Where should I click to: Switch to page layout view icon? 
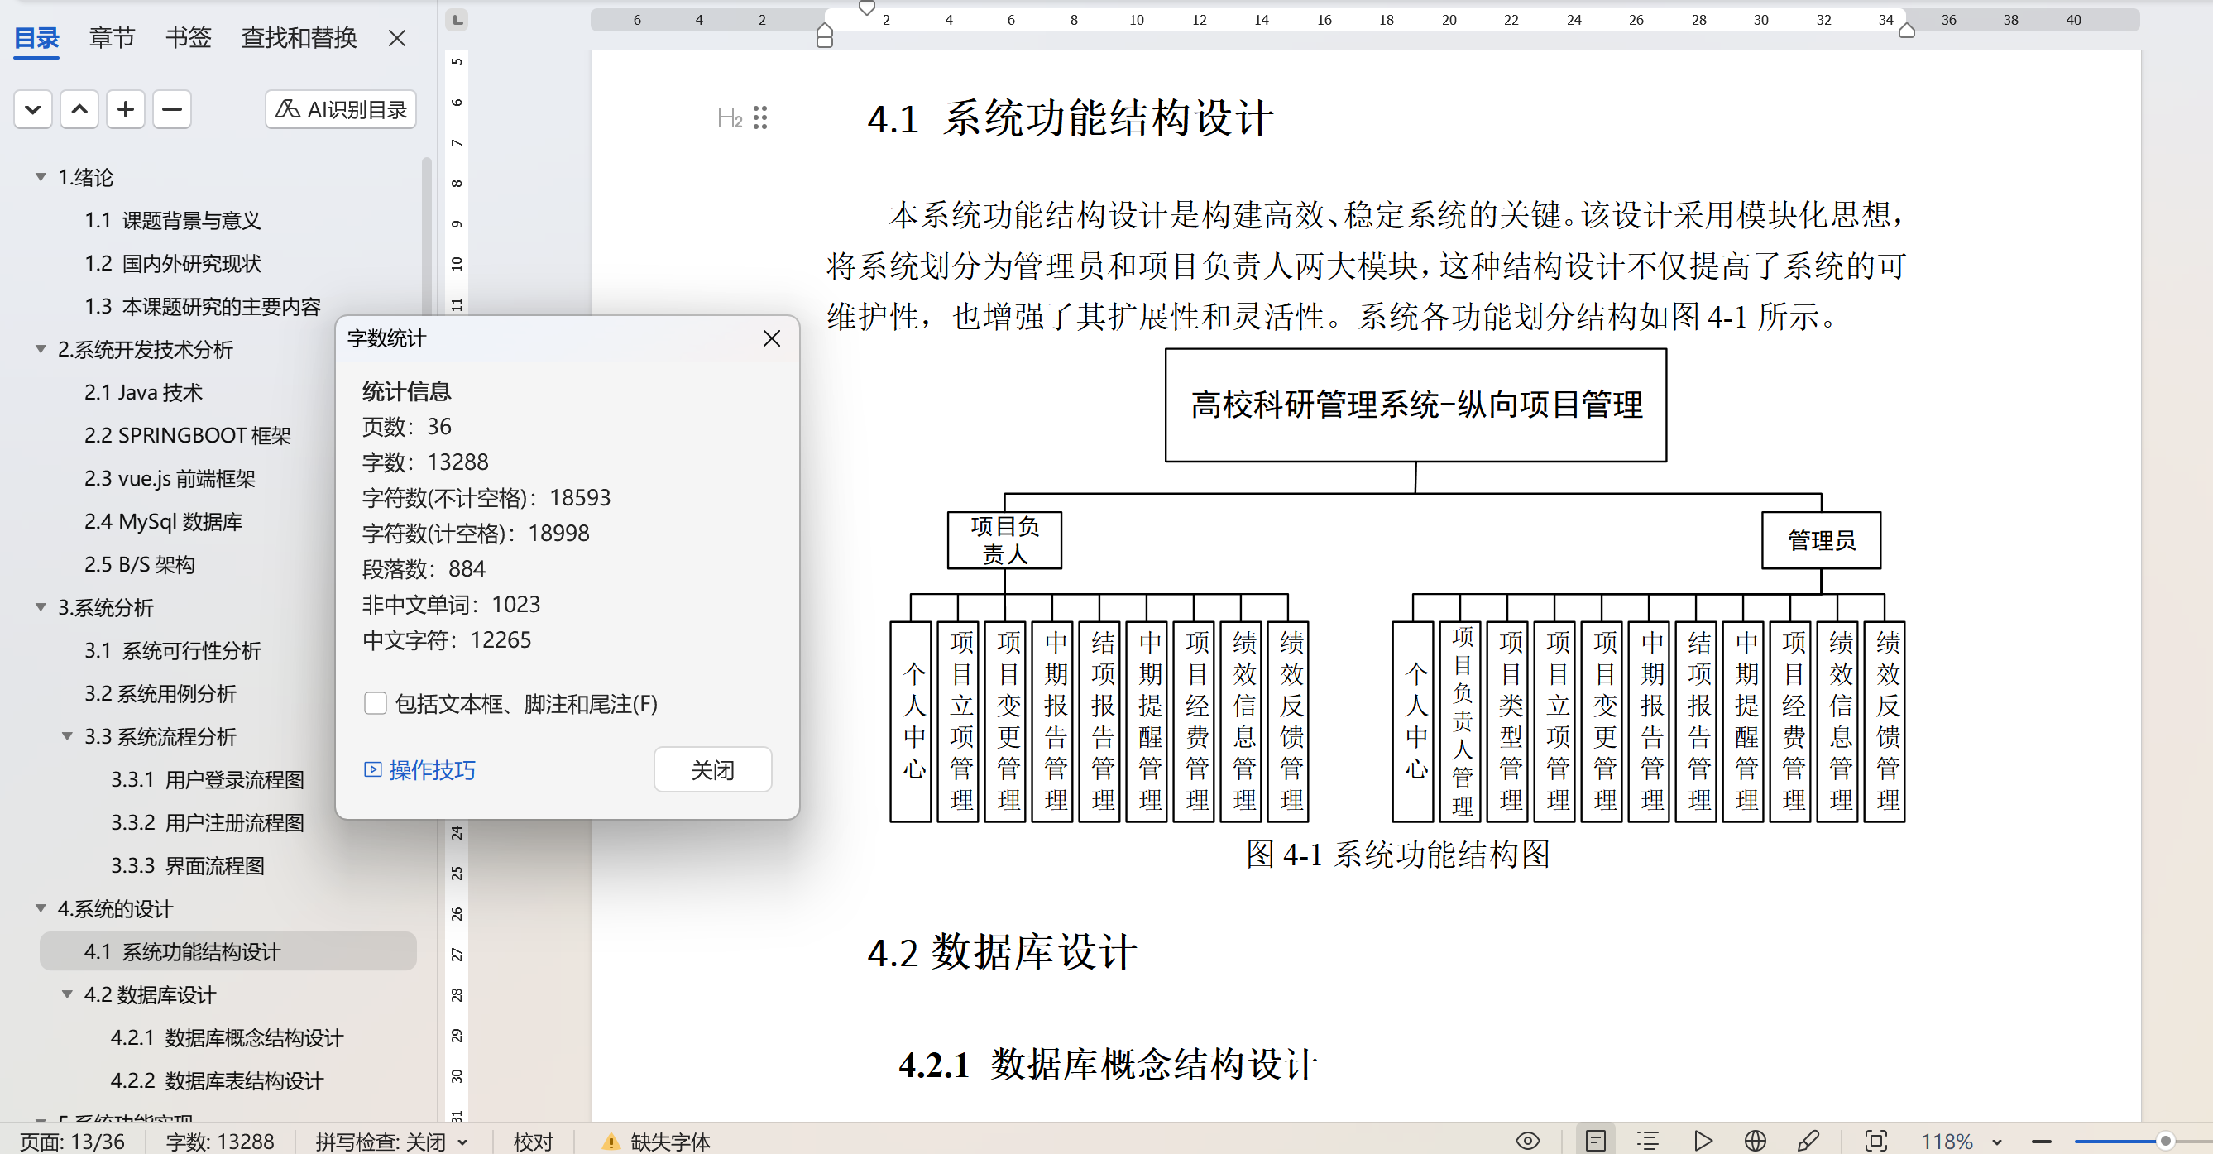tap(1594, 1140)
